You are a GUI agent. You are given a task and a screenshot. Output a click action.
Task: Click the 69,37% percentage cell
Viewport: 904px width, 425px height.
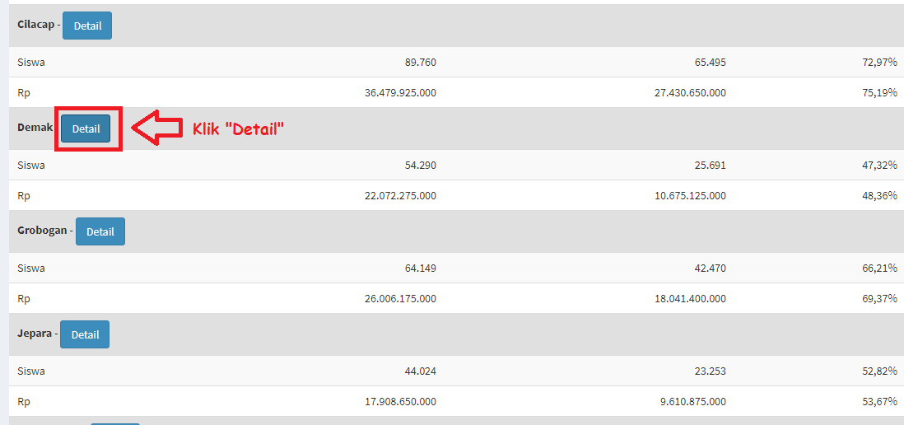[x=880, y=298]
